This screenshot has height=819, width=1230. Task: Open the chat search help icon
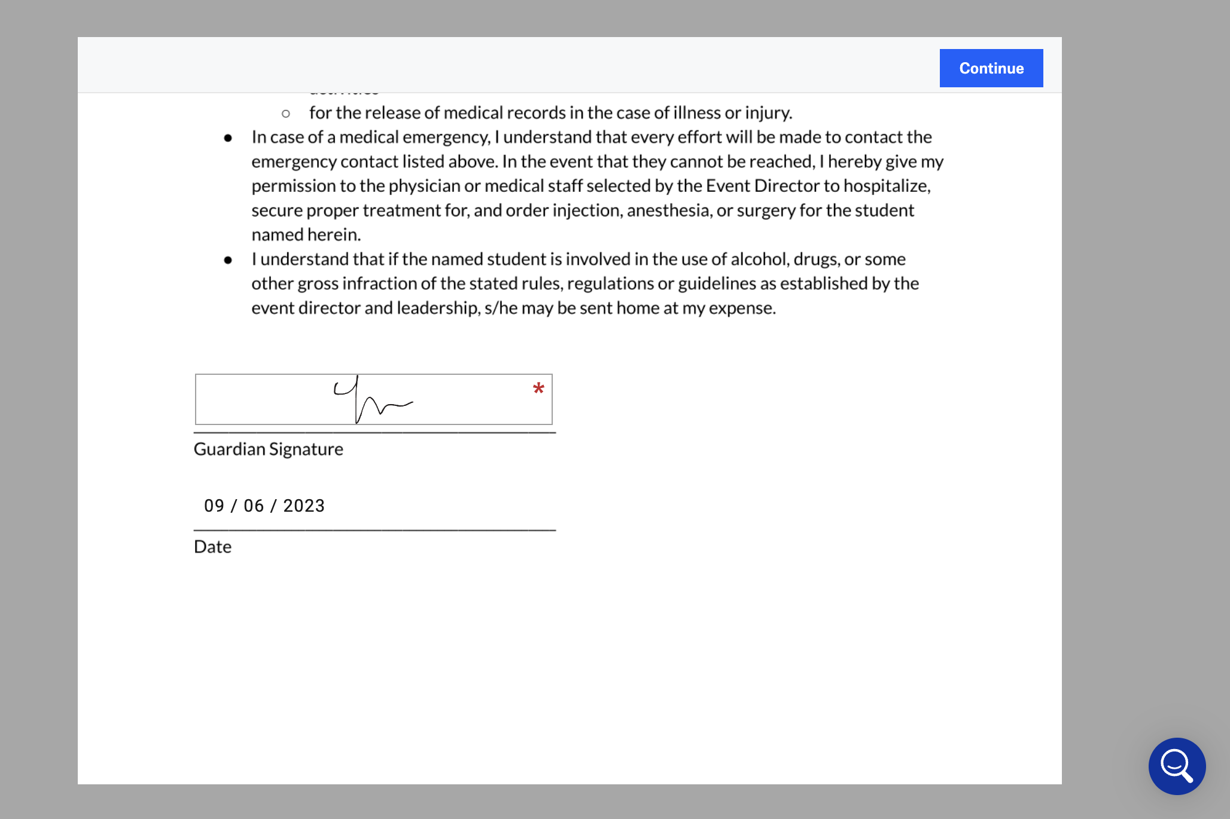click(x=1177, y=766)
